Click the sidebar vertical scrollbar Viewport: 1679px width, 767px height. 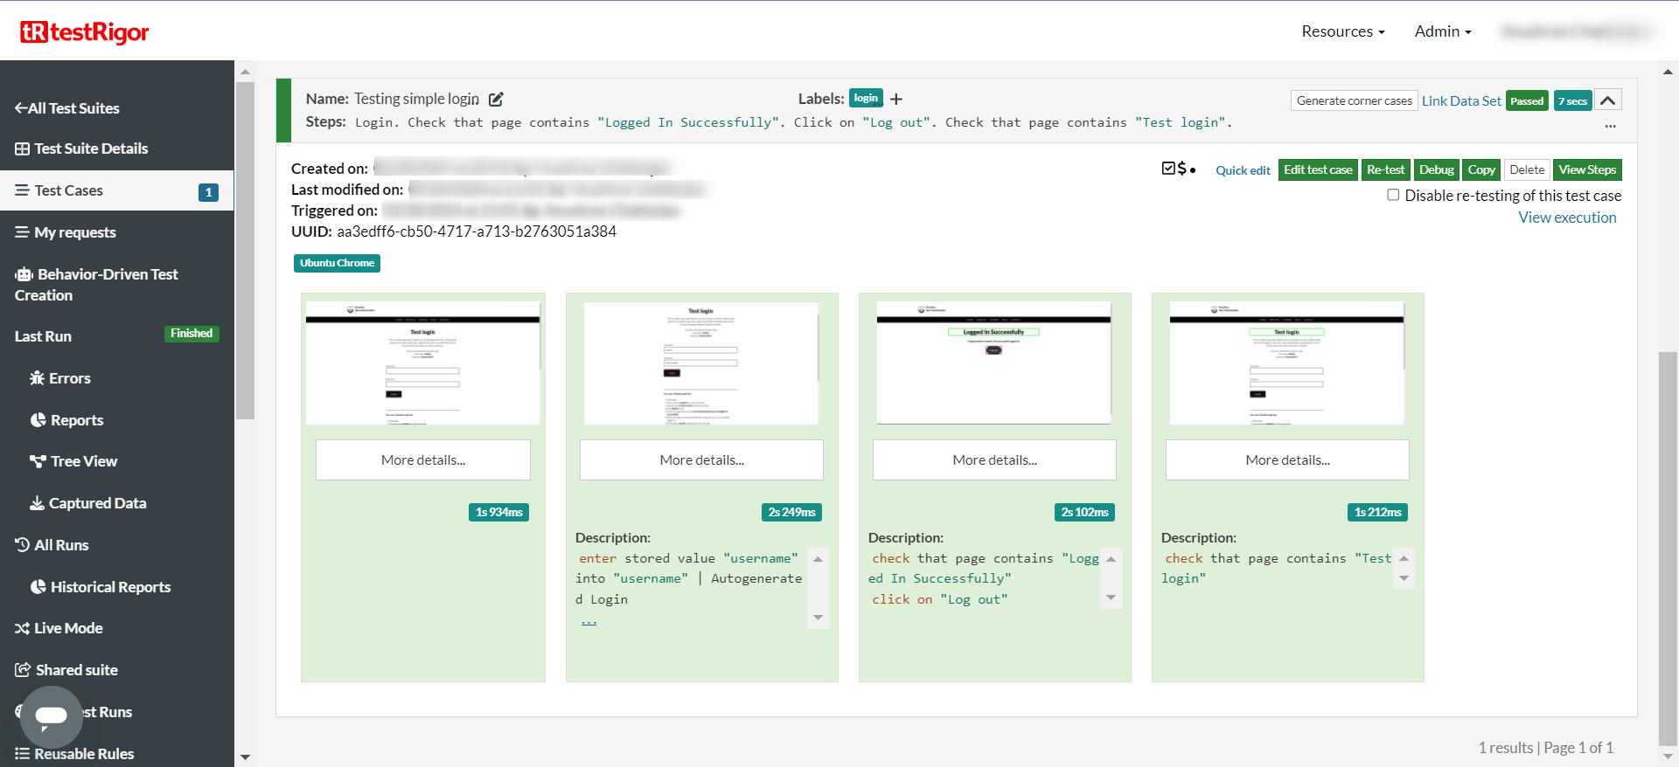[245, 253]
